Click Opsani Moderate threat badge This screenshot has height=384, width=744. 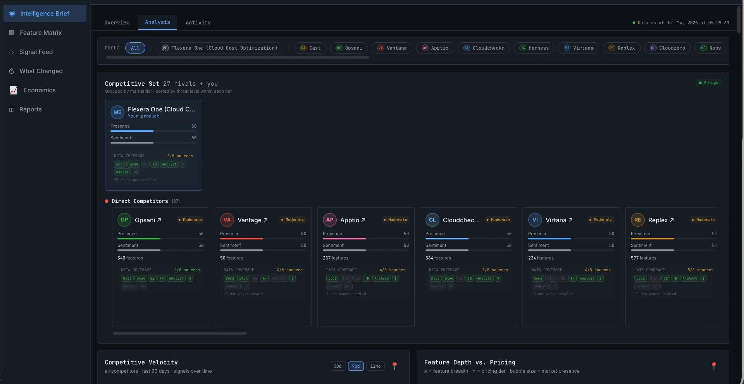[x=190, y=220]
